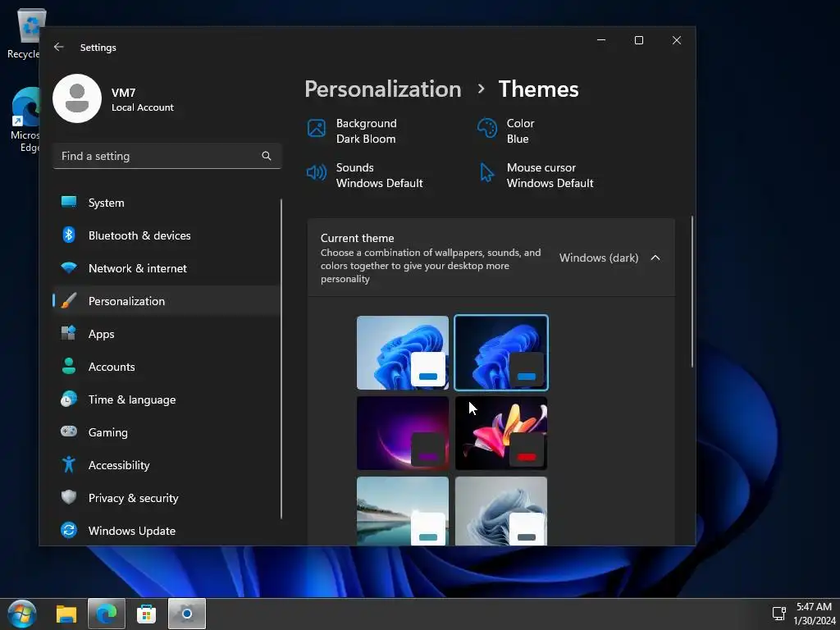The height and width of the screenshot is (630, 840).
Task: Select the Microsoft Edge desktop shortcut
Action: point(25,120)
